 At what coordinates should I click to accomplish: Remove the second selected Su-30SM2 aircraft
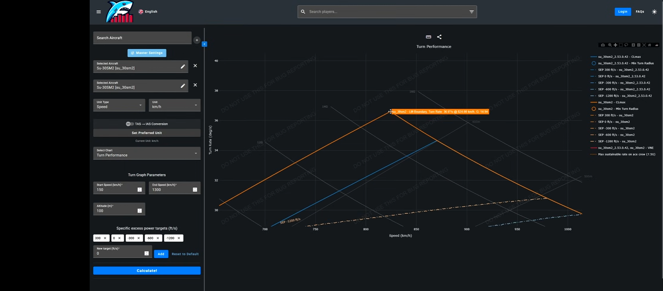pos(195,85)
